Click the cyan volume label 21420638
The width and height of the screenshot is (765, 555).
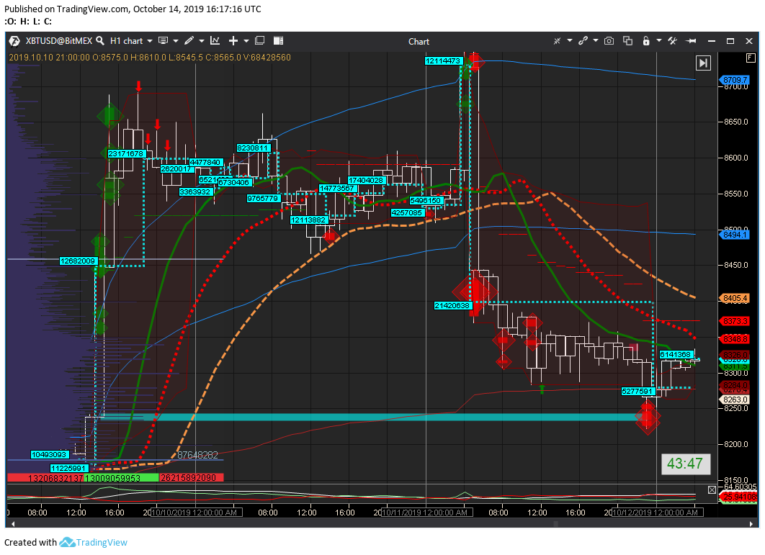pos(452,306)
